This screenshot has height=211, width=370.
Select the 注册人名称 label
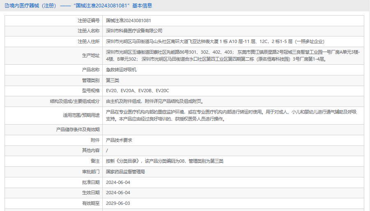point(89,31)
